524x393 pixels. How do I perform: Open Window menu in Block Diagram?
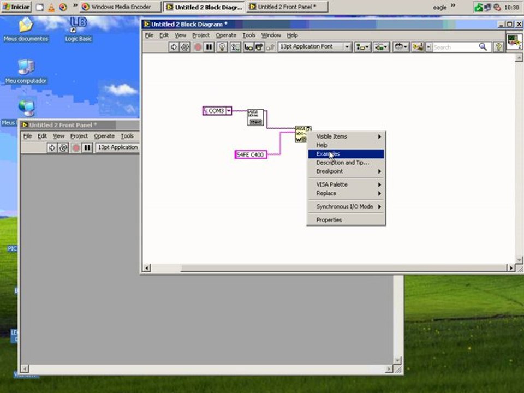pos(271,35)
